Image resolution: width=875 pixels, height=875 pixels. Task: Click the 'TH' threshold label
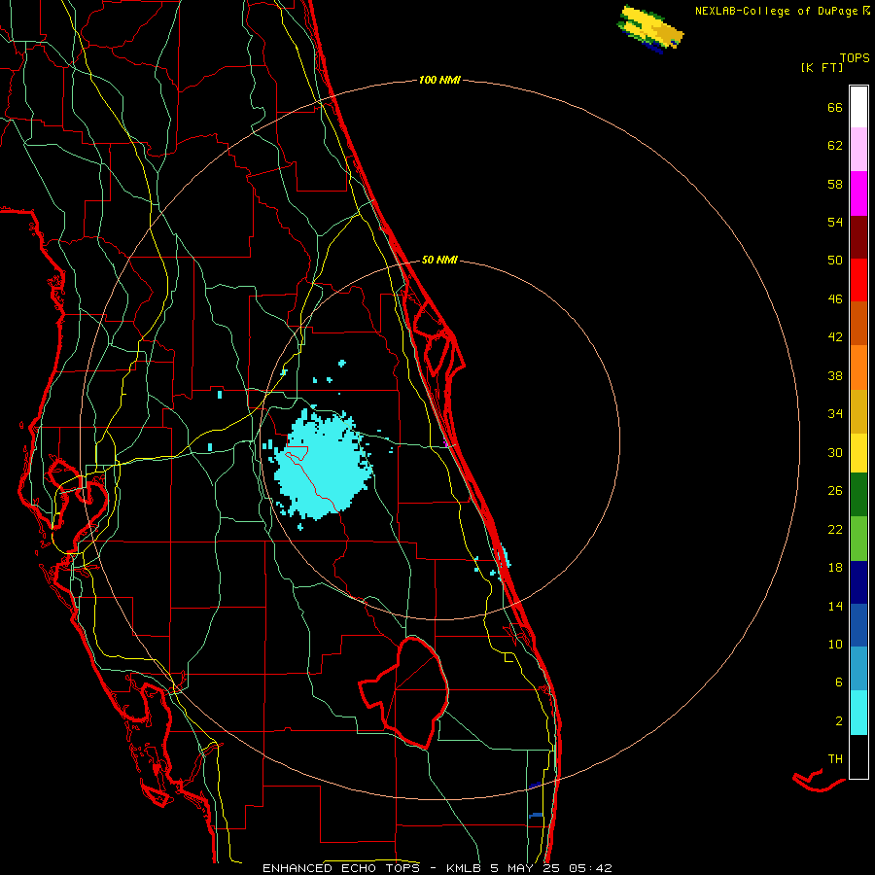835,759
